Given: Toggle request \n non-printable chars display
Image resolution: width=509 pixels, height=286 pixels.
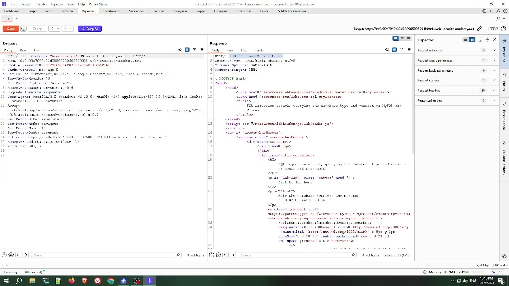Looking at the screenshot, I should [x=194, y=50].
